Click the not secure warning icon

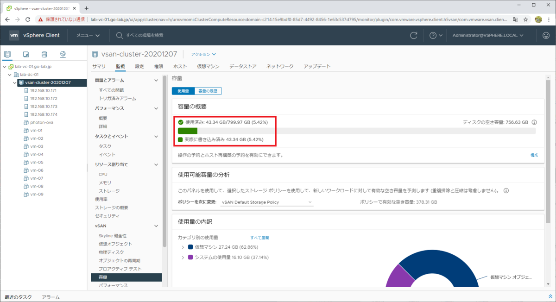[41, 19]
